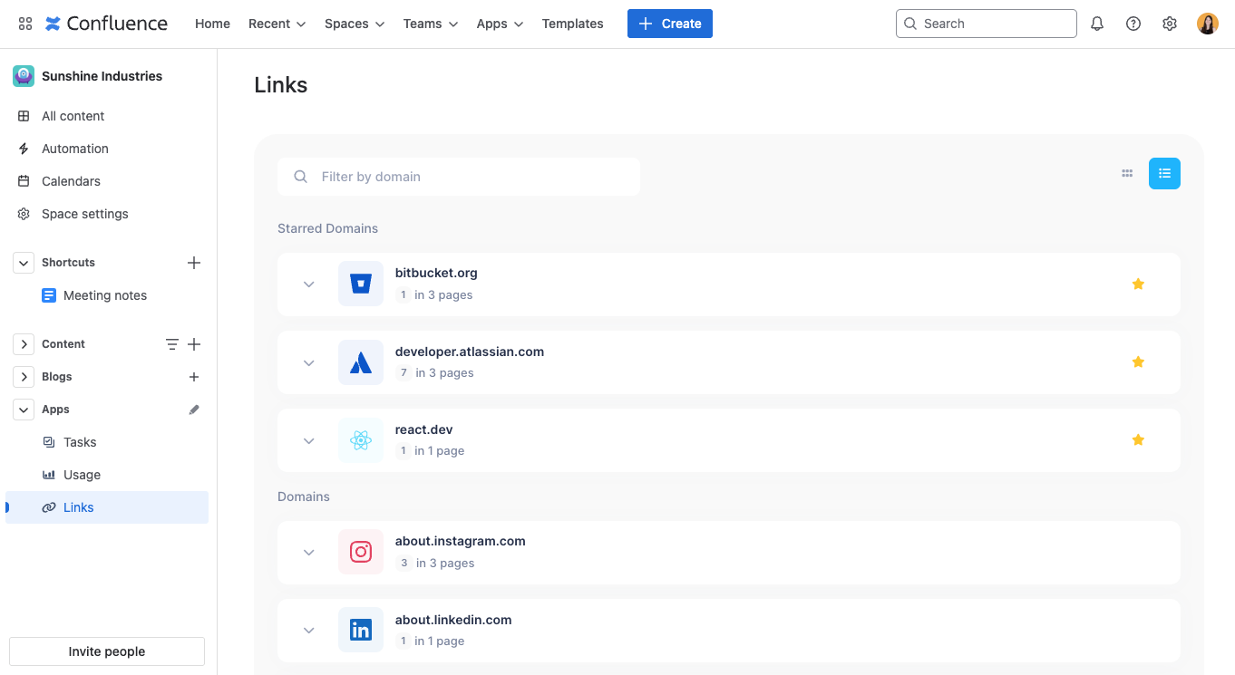Open the Usage app in the sidebar
Viewport: 1235px width, 675px height.
[x=81, y=474]
